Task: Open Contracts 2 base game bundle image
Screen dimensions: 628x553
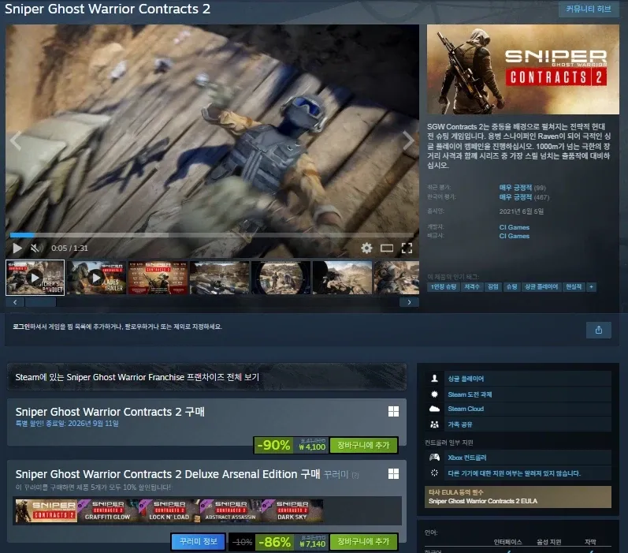Action: 46,511
